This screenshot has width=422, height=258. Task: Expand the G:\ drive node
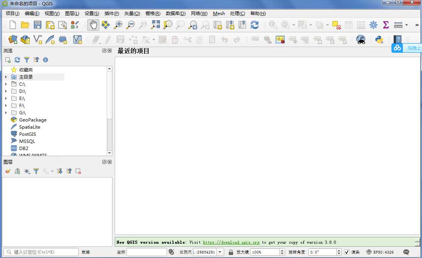pyautogui.click(x=6, y=112)
